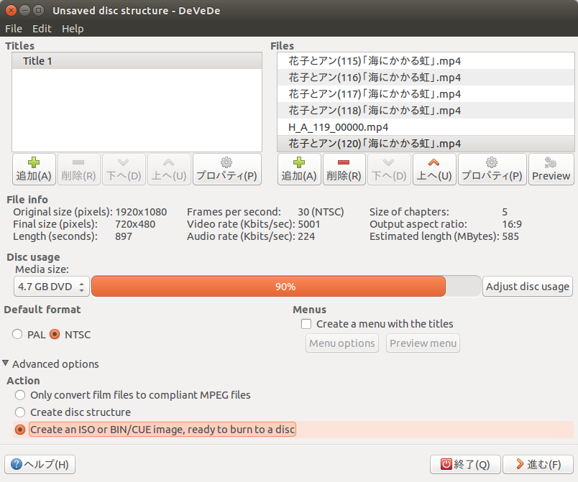The height and width of the screenshot is (482, 578).
Task: Collapse the Advanced options expander
Action: tap(6, 363)
